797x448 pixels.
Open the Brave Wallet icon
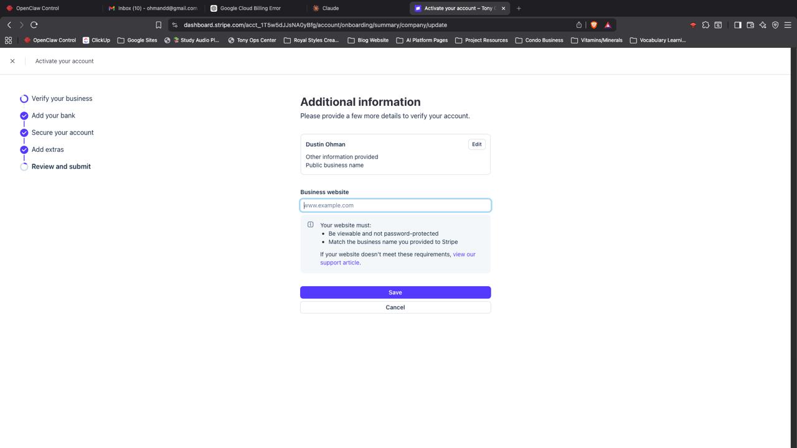click(750, 25)
